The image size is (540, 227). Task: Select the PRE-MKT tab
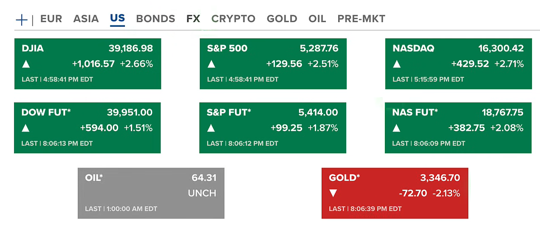[361, 19]
